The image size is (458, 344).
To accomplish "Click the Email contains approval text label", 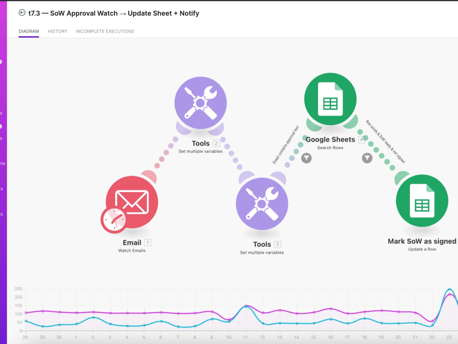I will (286, 144).
